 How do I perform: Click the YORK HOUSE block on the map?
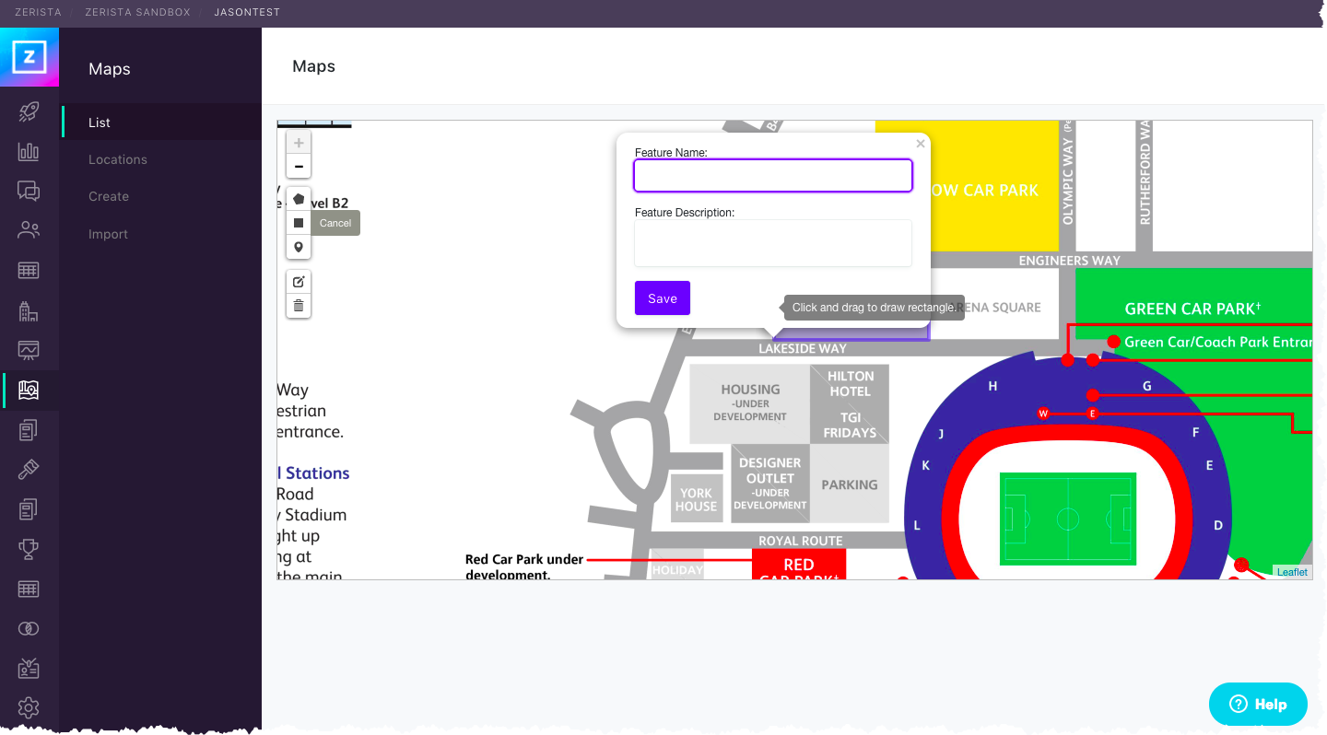pos(696,500)
